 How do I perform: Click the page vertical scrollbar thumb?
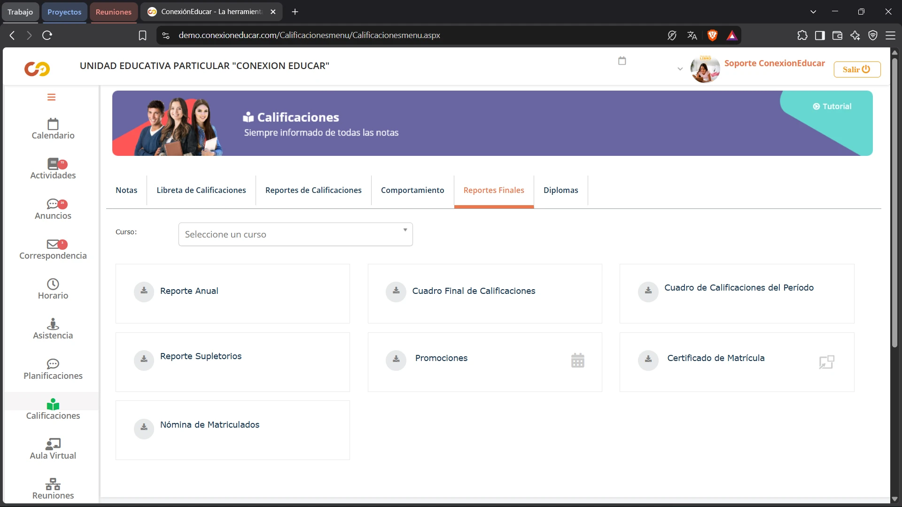coord(894,202)
